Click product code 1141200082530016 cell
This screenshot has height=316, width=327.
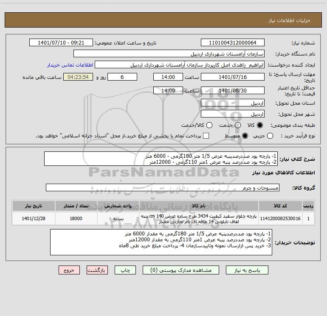coord(280,218)
